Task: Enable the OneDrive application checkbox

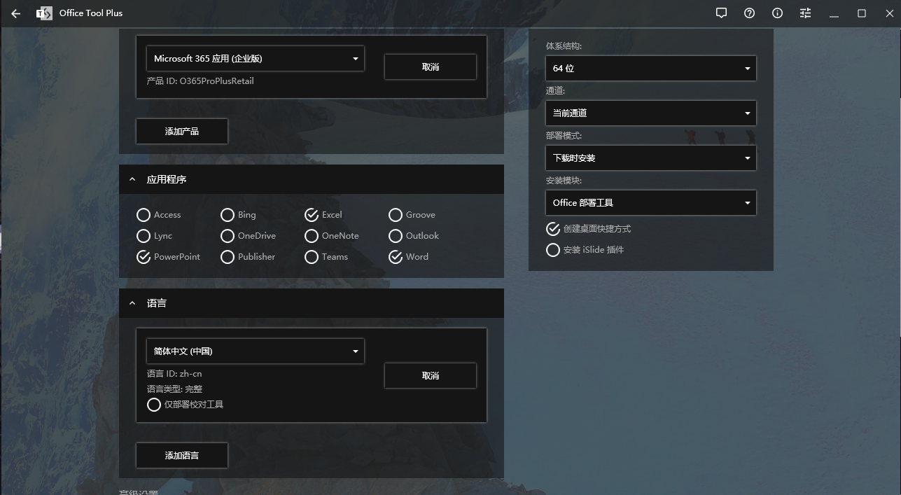Action: (228, 236)
